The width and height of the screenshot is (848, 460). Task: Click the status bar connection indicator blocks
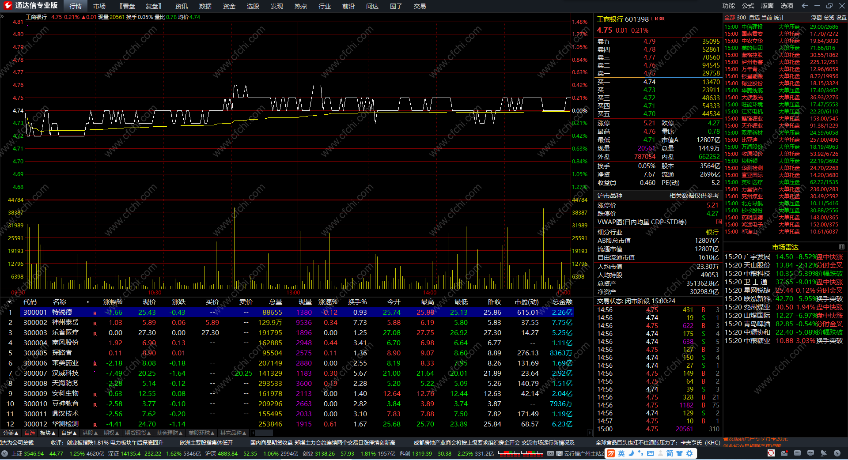pyautogui.click(x=520, y=452)
